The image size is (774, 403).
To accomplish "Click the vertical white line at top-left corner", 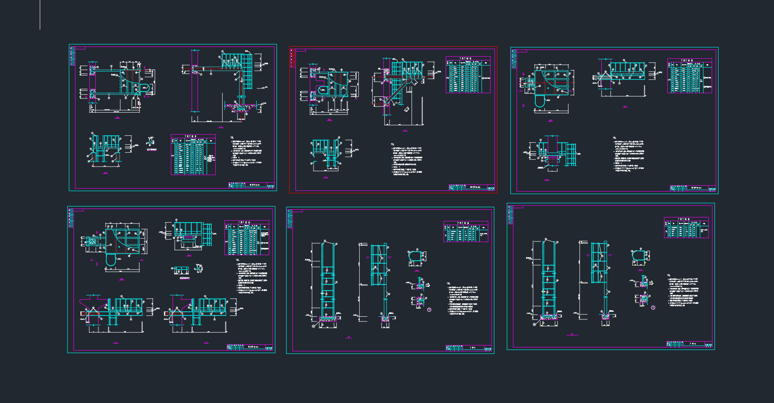I will tap(40, 14).
